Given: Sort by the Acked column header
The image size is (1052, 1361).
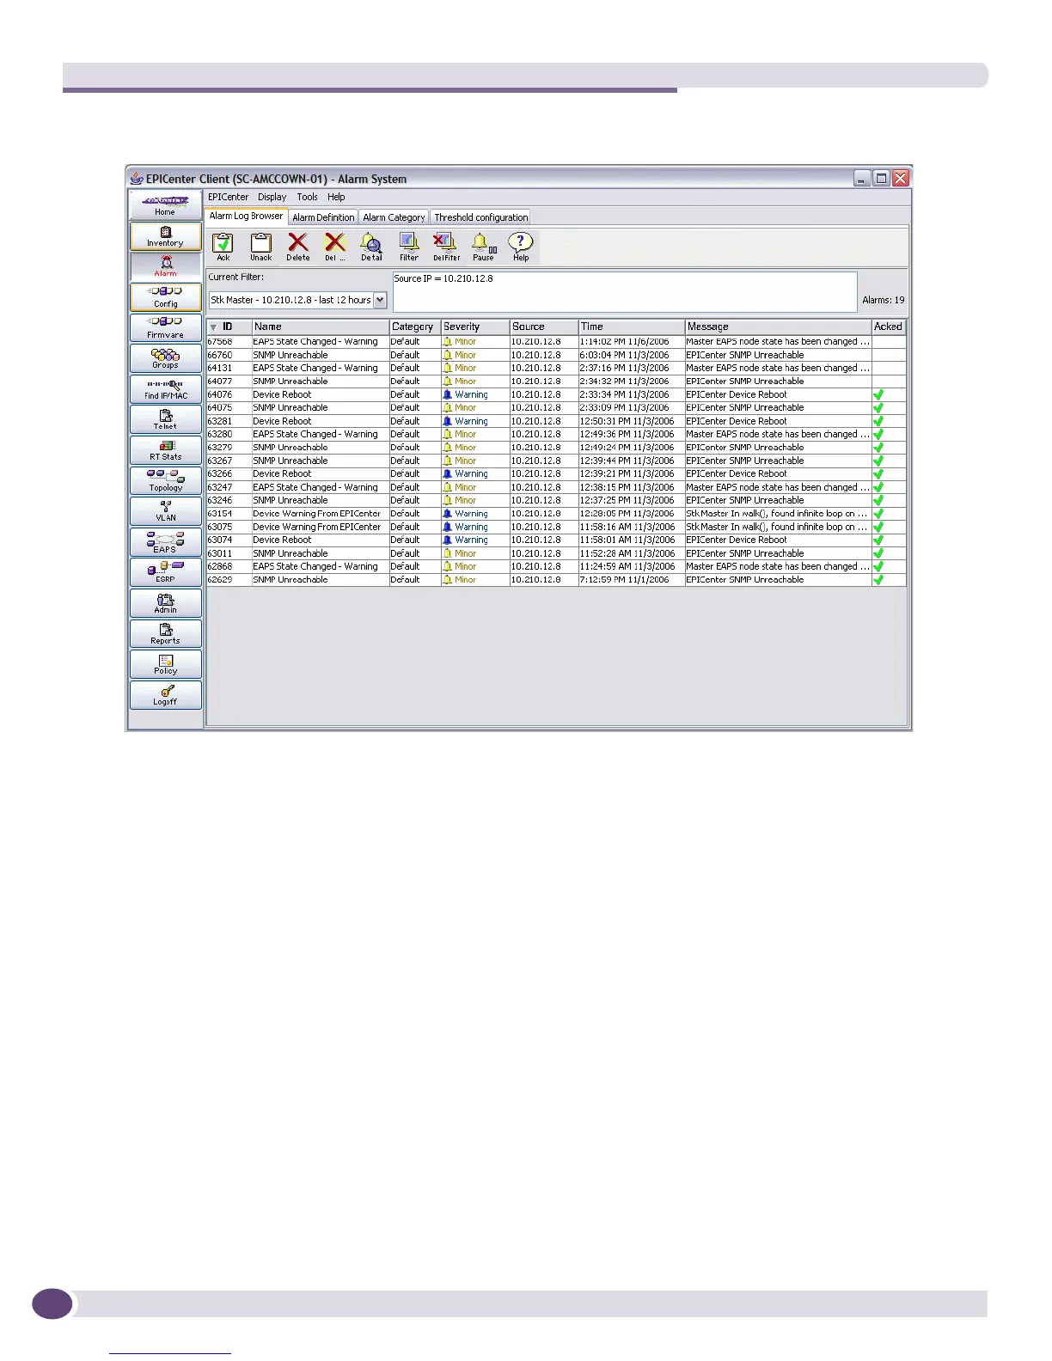Looking at the screenshot, I should coord(889,327).
